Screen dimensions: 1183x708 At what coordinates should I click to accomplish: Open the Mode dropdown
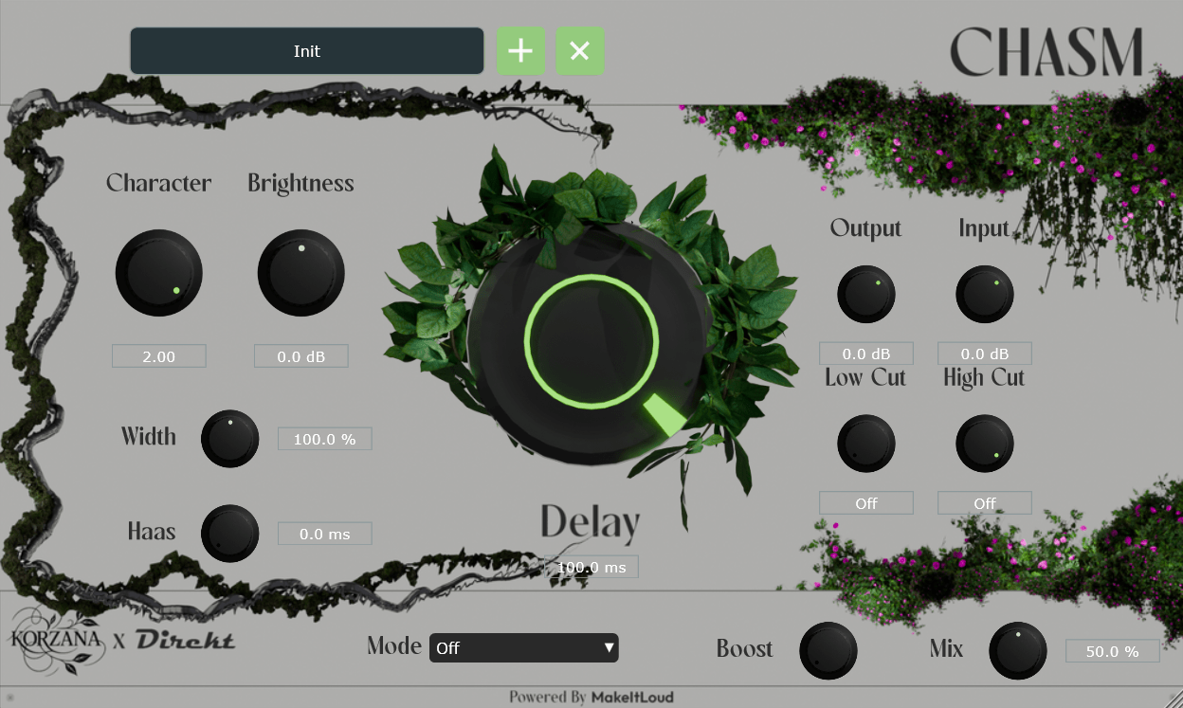click(524, 648)
